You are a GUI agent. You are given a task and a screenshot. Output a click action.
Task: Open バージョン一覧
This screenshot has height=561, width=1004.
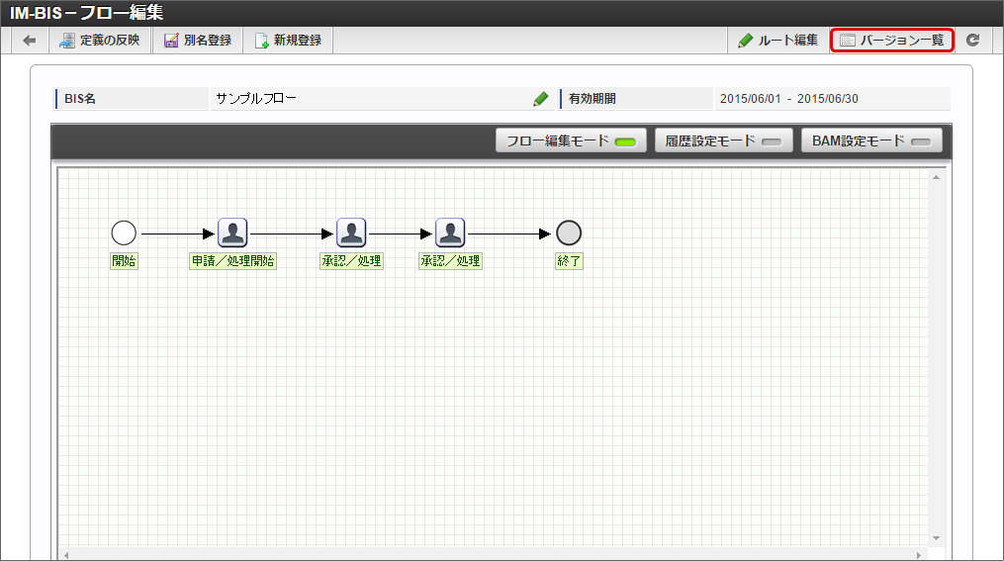coord(892,41)
